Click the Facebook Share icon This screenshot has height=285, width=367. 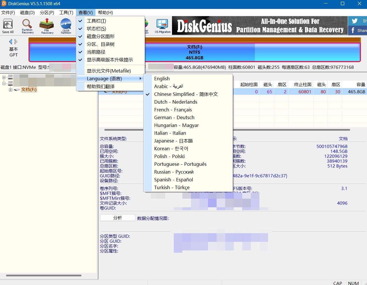coord(353,30)
